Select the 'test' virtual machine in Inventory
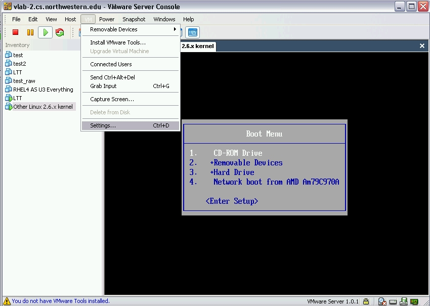The height and width of the screenshot is (306, 430). [14, 55]
